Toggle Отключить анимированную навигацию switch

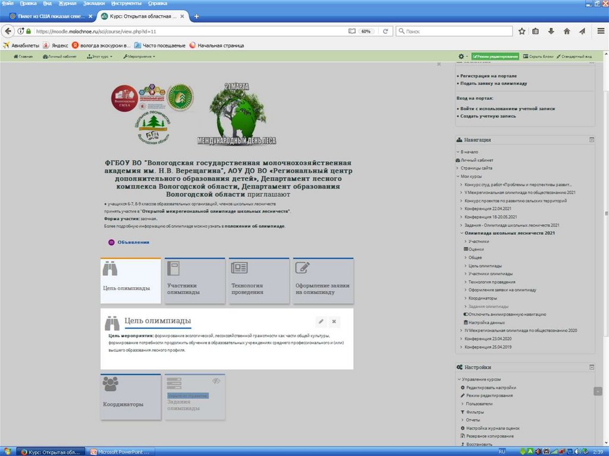[x=466, y=314]
